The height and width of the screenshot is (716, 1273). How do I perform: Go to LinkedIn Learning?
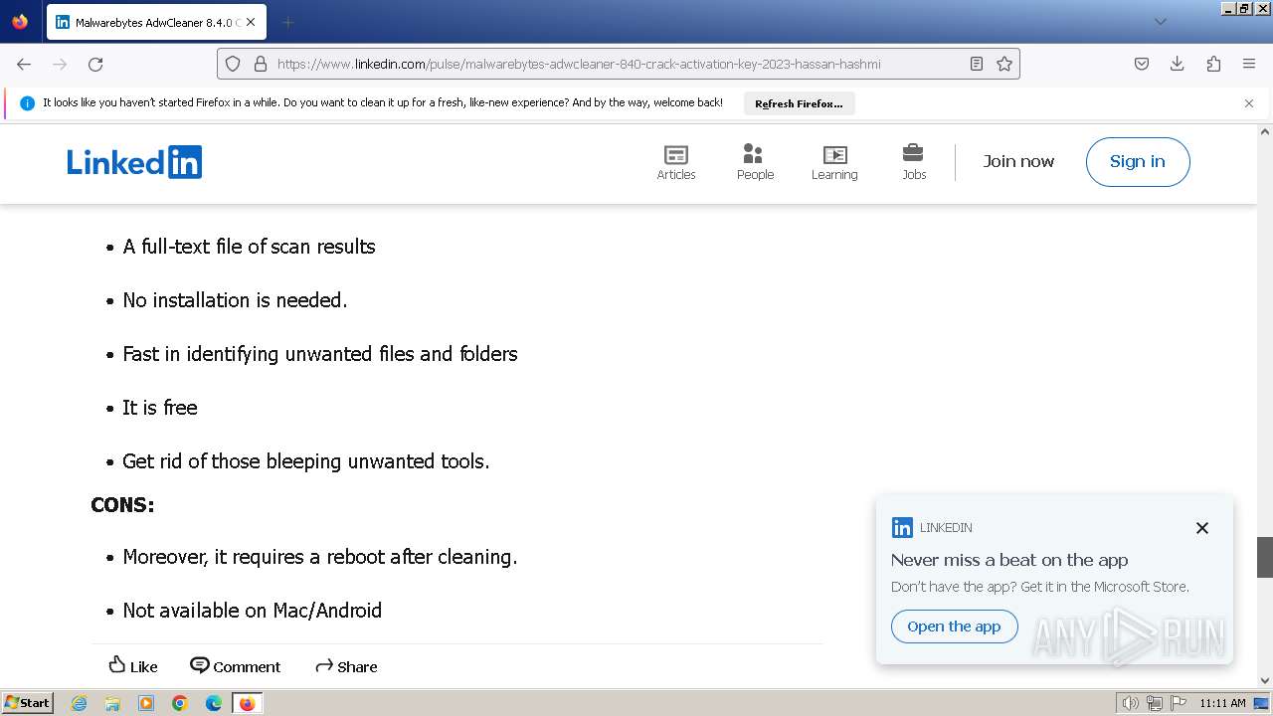tap(834, 162)
